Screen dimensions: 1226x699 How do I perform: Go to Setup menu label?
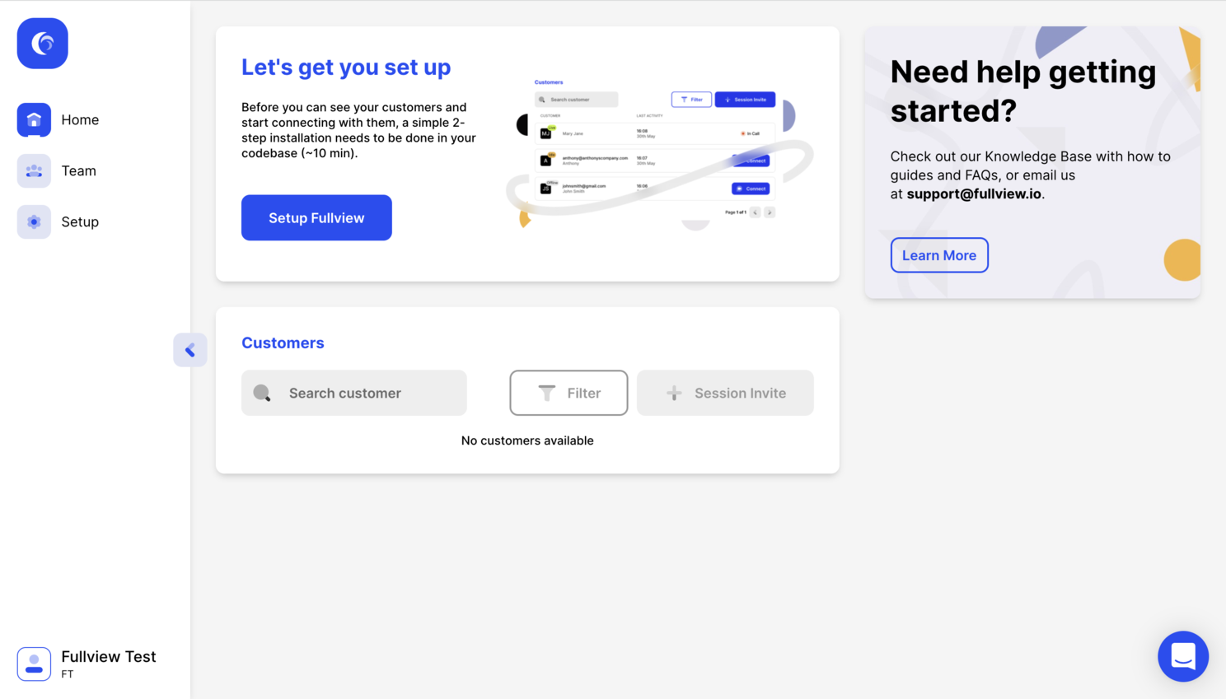pos(80,222)
